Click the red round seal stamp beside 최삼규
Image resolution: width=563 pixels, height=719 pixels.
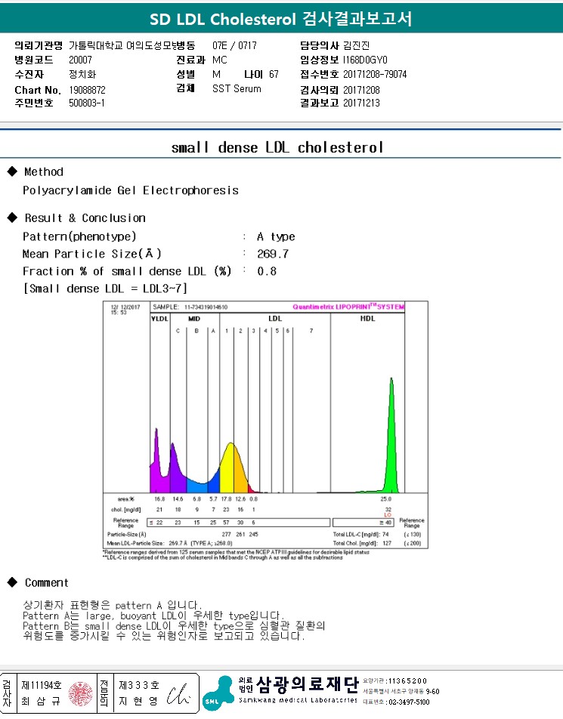click(x=80, y=693)
